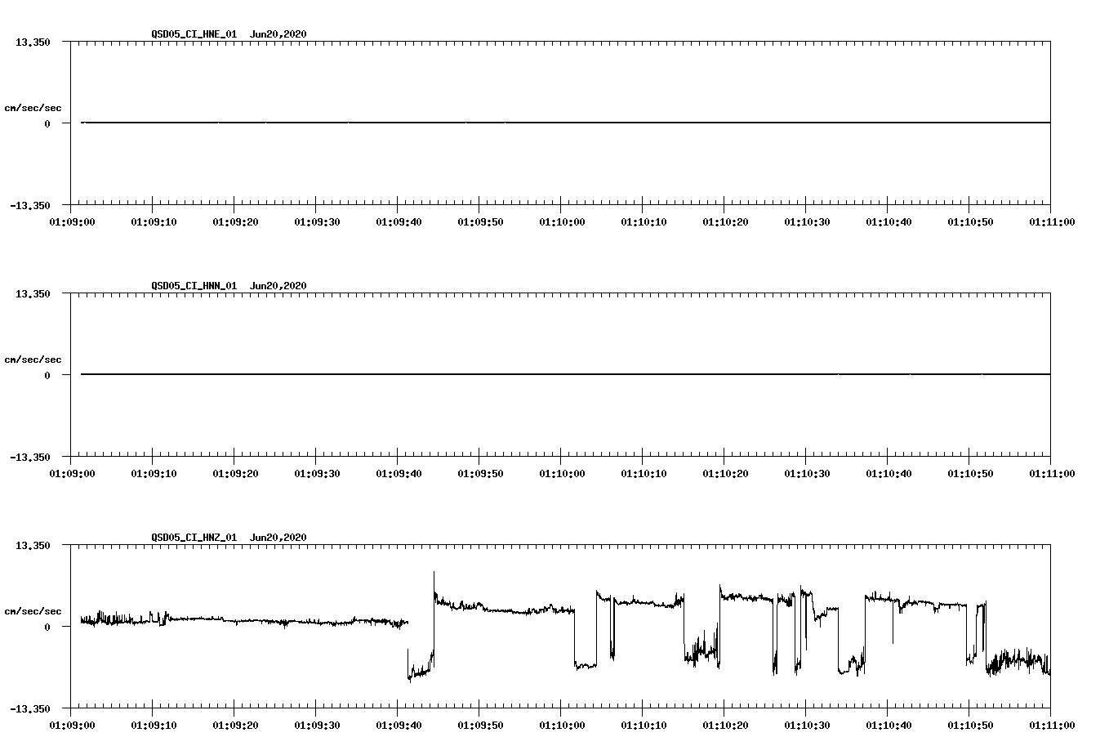Click the 01:09:00 time label under HNE plot
The height and width of the screenshot is (755, 1109).
[72, 221]
